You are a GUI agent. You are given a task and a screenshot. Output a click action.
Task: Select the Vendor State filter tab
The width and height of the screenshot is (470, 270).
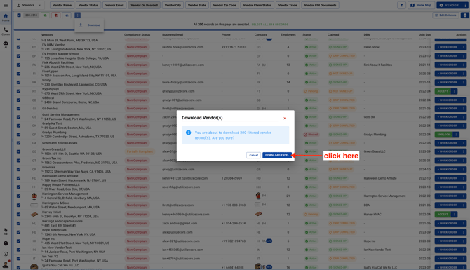197,5
